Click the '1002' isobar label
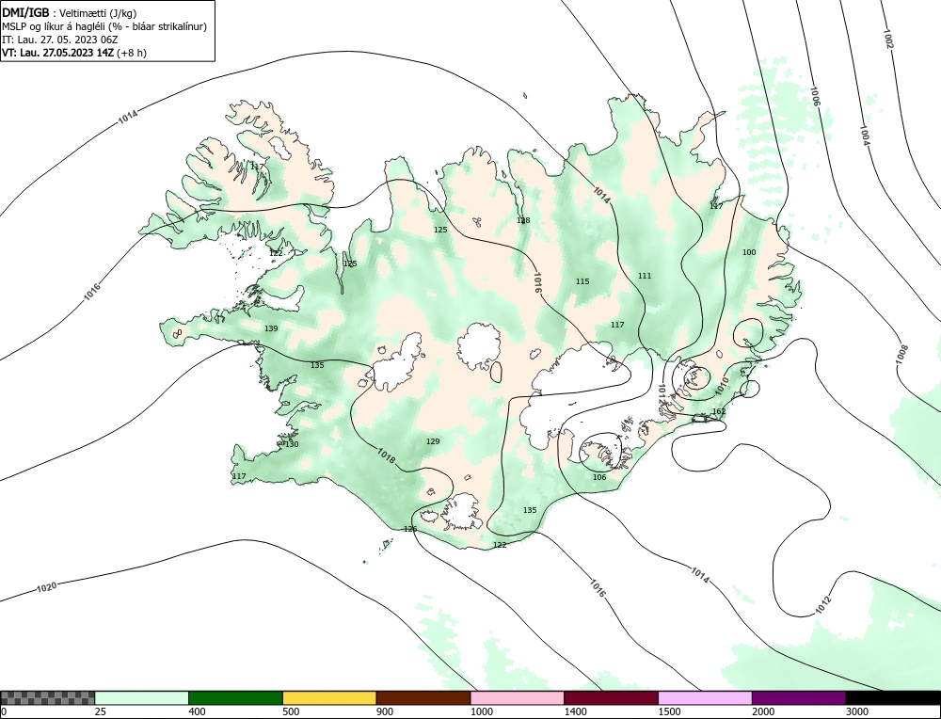 pyautogui.click(x=888, y=39)
